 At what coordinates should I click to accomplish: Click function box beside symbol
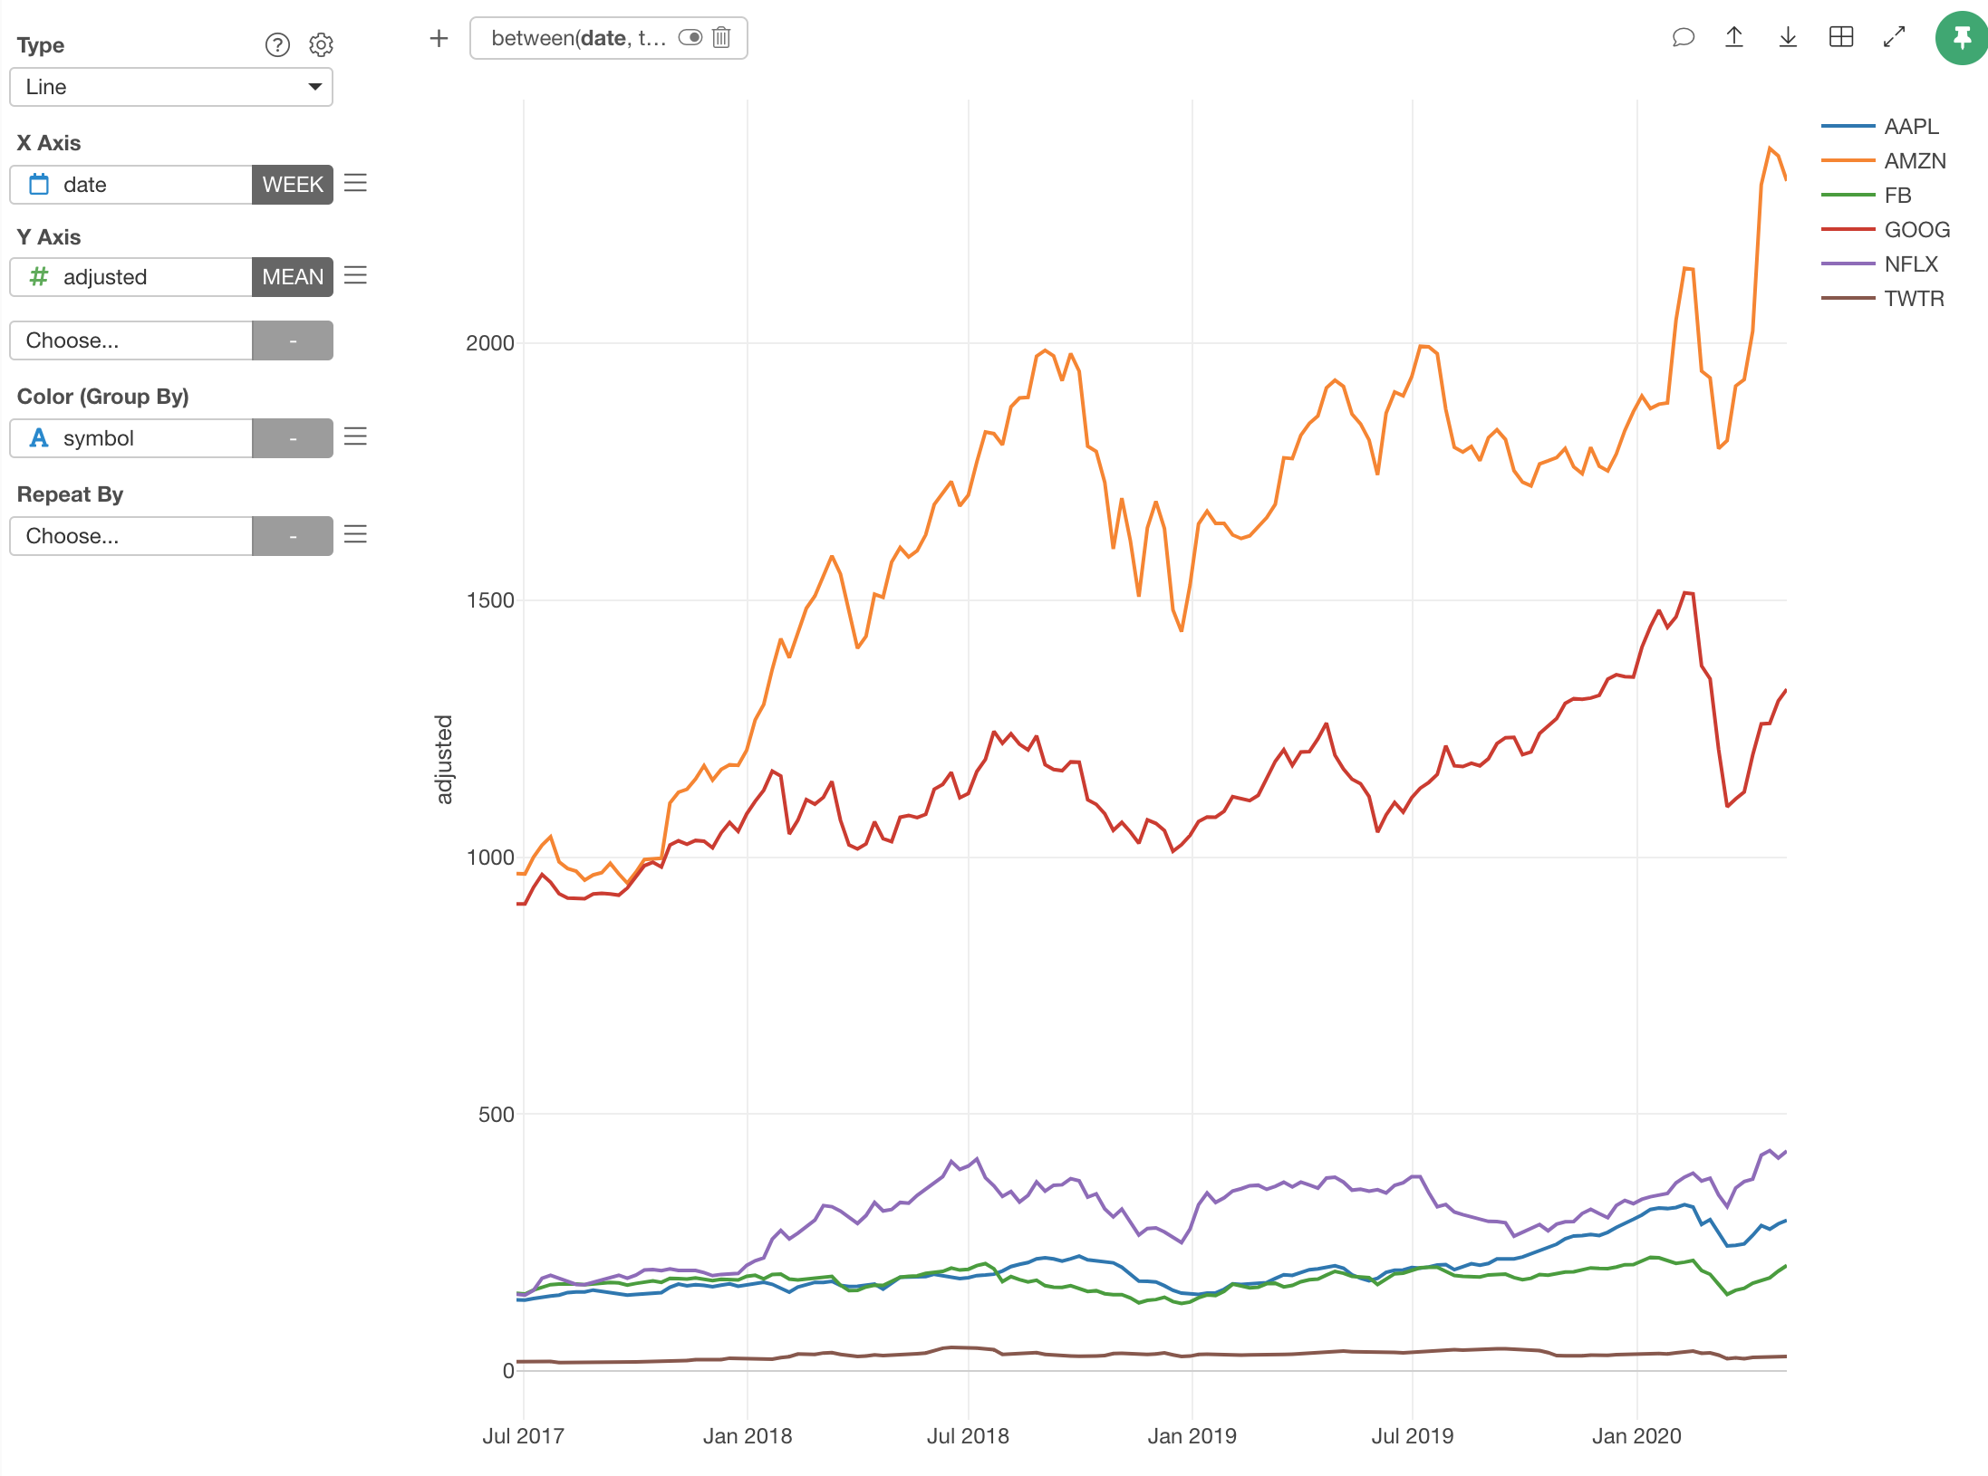293,438
